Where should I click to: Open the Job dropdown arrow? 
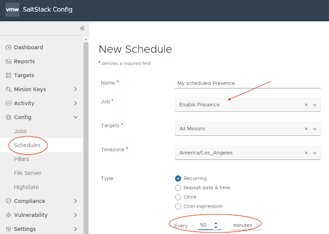coord(315,104)
